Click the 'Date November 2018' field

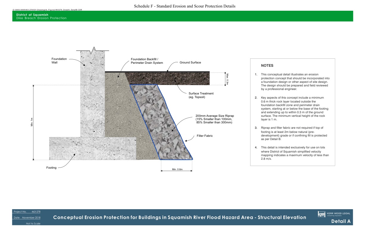click(27, 218)
